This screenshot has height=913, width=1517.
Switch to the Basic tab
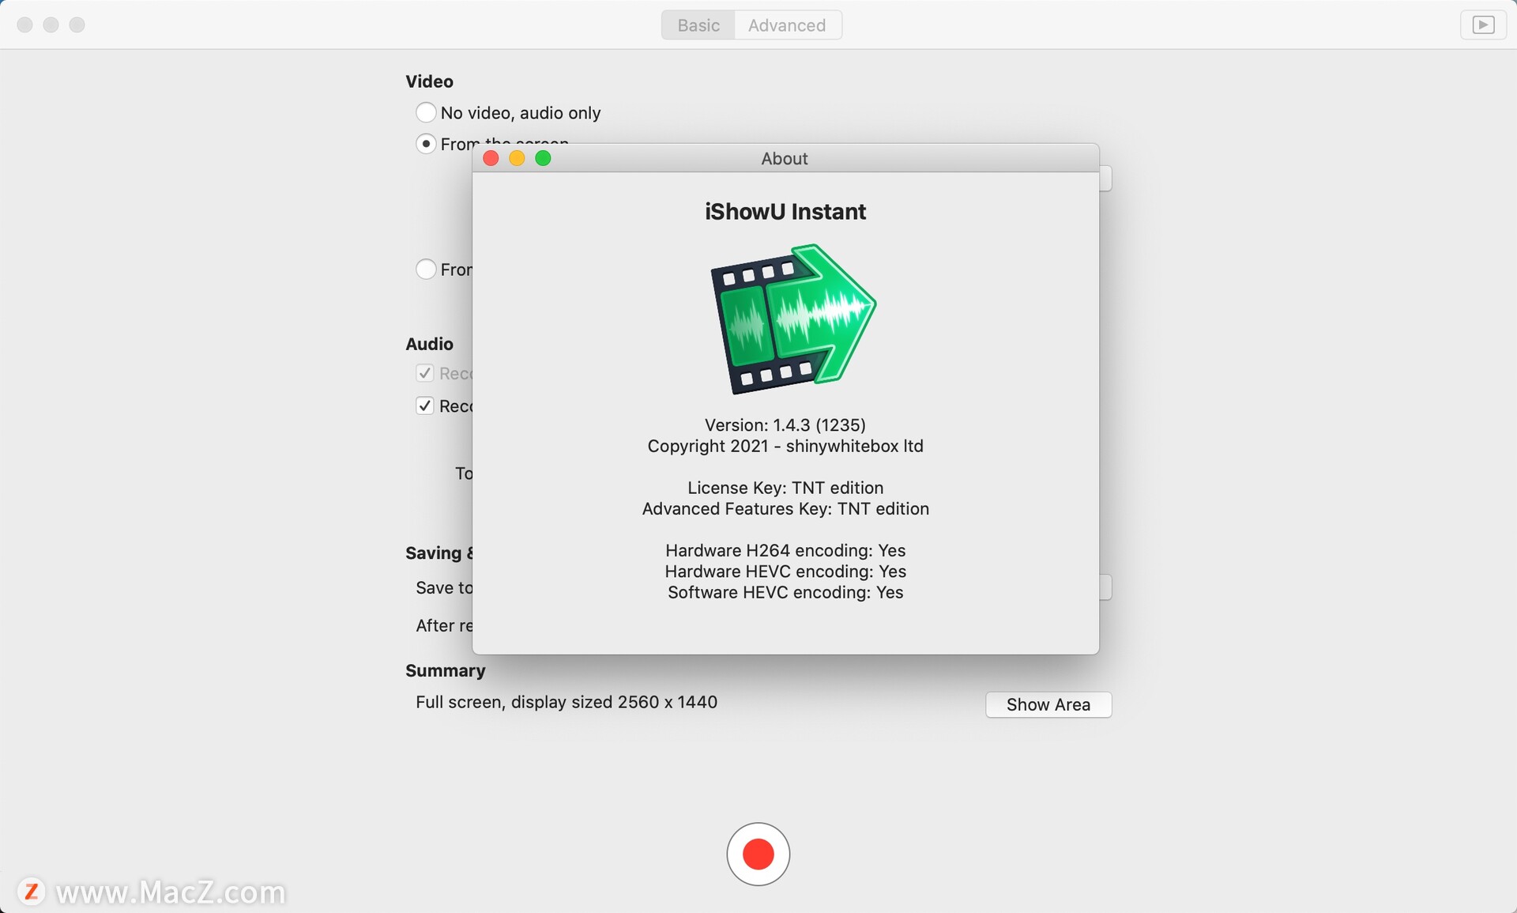coord(698,25)
